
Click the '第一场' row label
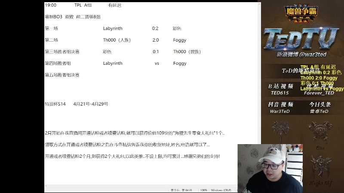click(51, 28)
